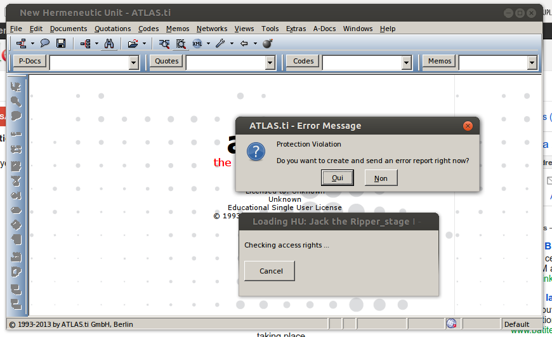Open the File menu
This screenshot has width=552, height=337.
click(16, 29)
